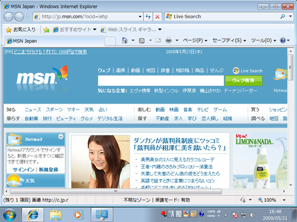Open the Windows Start orb
The height and width of the screenshot is (222, 297).
coord(10,215)
